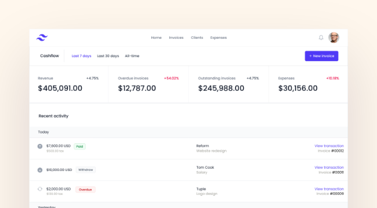Click the Outstanding invoices label

pos(217,78)
